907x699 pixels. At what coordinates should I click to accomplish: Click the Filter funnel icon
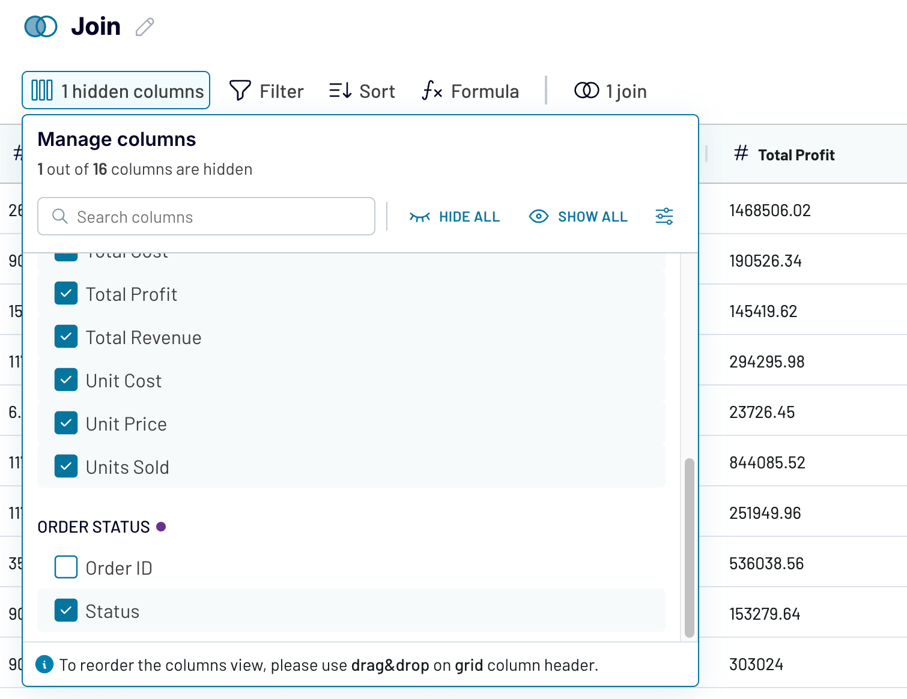(x=240, y=91)
